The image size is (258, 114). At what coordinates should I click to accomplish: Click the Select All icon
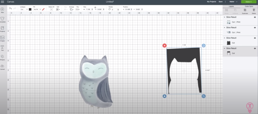pyautogui.click(x=51, y=9)
